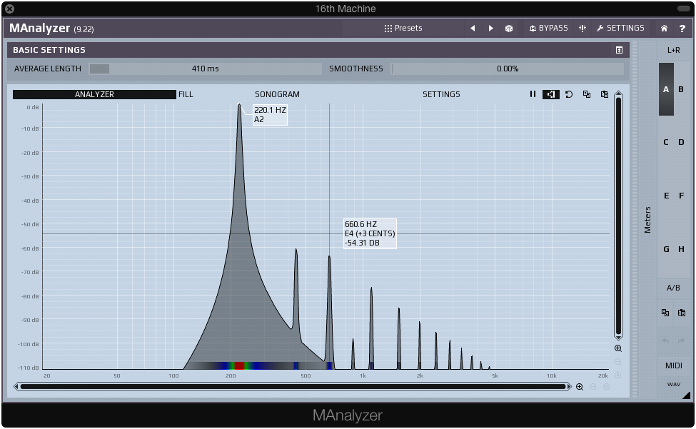This screenshot has width=696, height=429.
Task: Copy the analyzer data with the copy icon
Action: (x=586, y=94)
